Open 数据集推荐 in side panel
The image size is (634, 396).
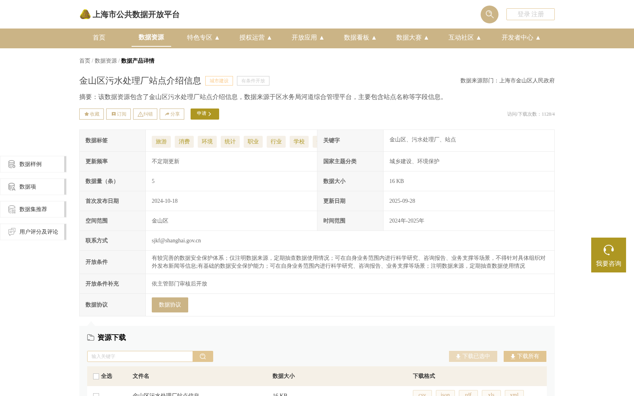pyautogui.click(x=33, y=209)
